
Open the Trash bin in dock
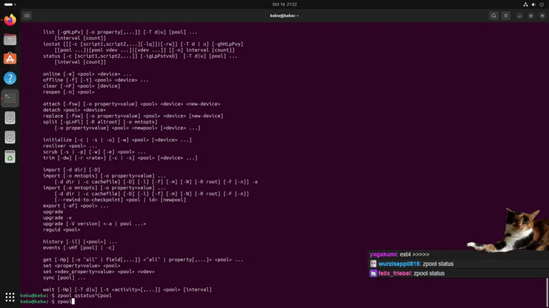pos(10,157)
